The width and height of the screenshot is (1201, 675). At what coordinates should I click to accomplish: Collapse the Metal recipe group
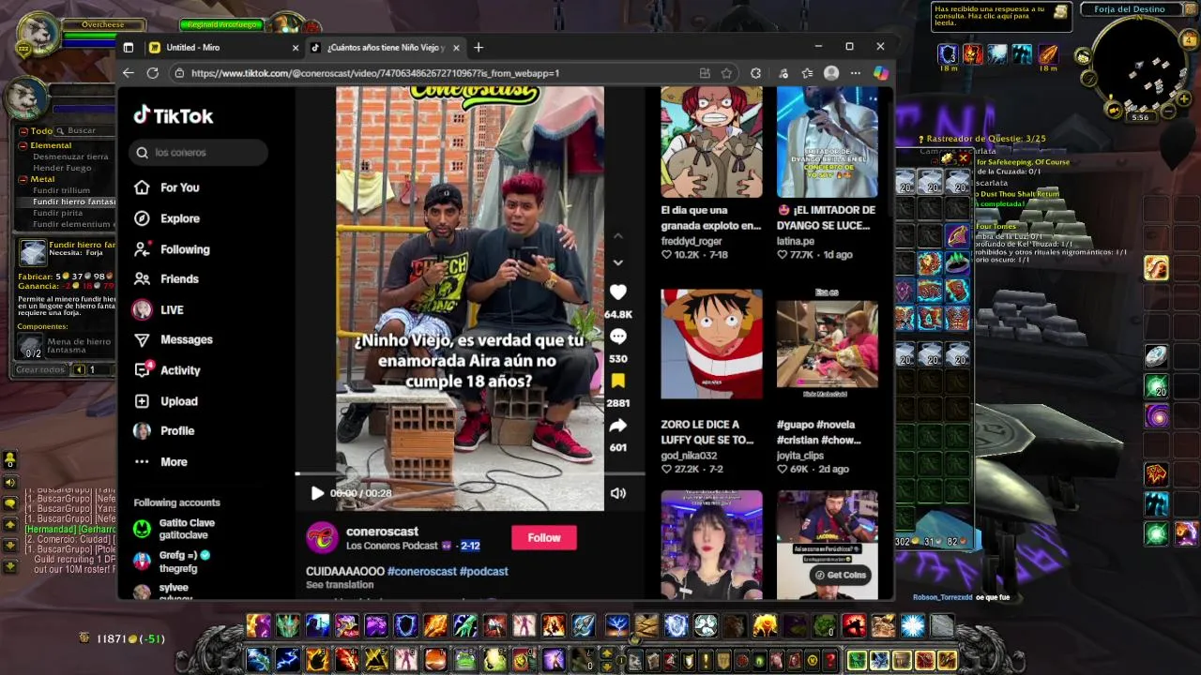[23, 179]
